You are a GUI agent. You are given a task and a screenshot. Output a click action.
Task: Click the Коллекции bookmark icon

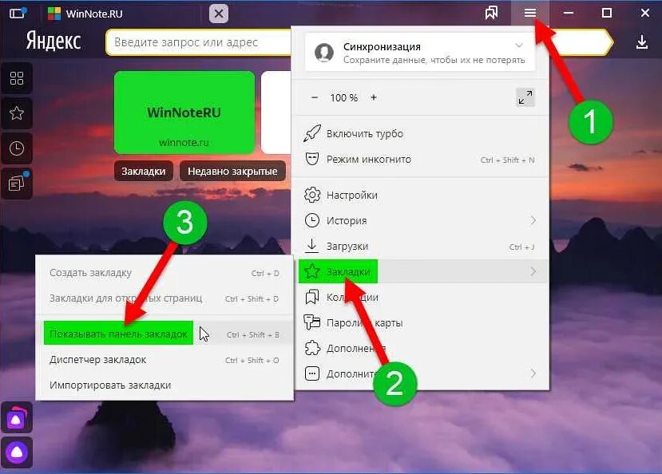pos(312,297)
